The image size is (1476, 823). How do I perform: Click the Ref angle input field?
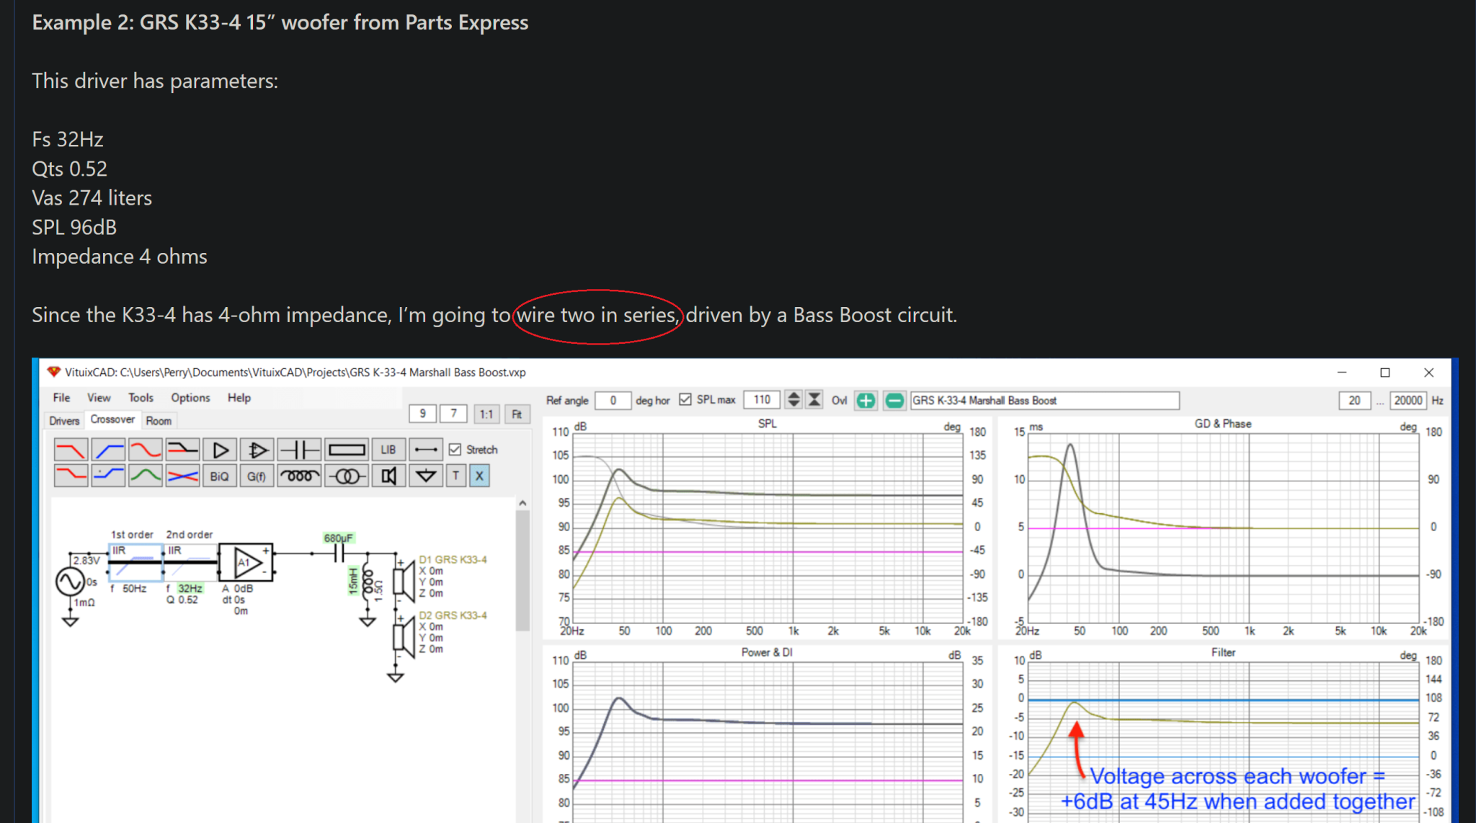click(613, 401)
